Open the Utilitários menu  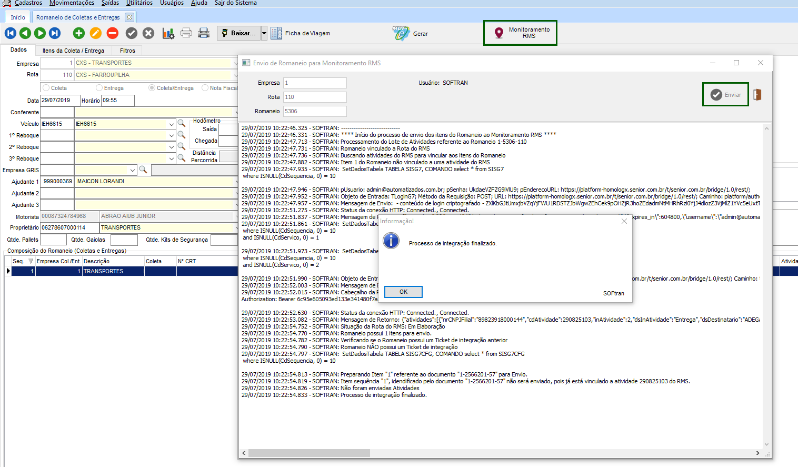[139, 3]
